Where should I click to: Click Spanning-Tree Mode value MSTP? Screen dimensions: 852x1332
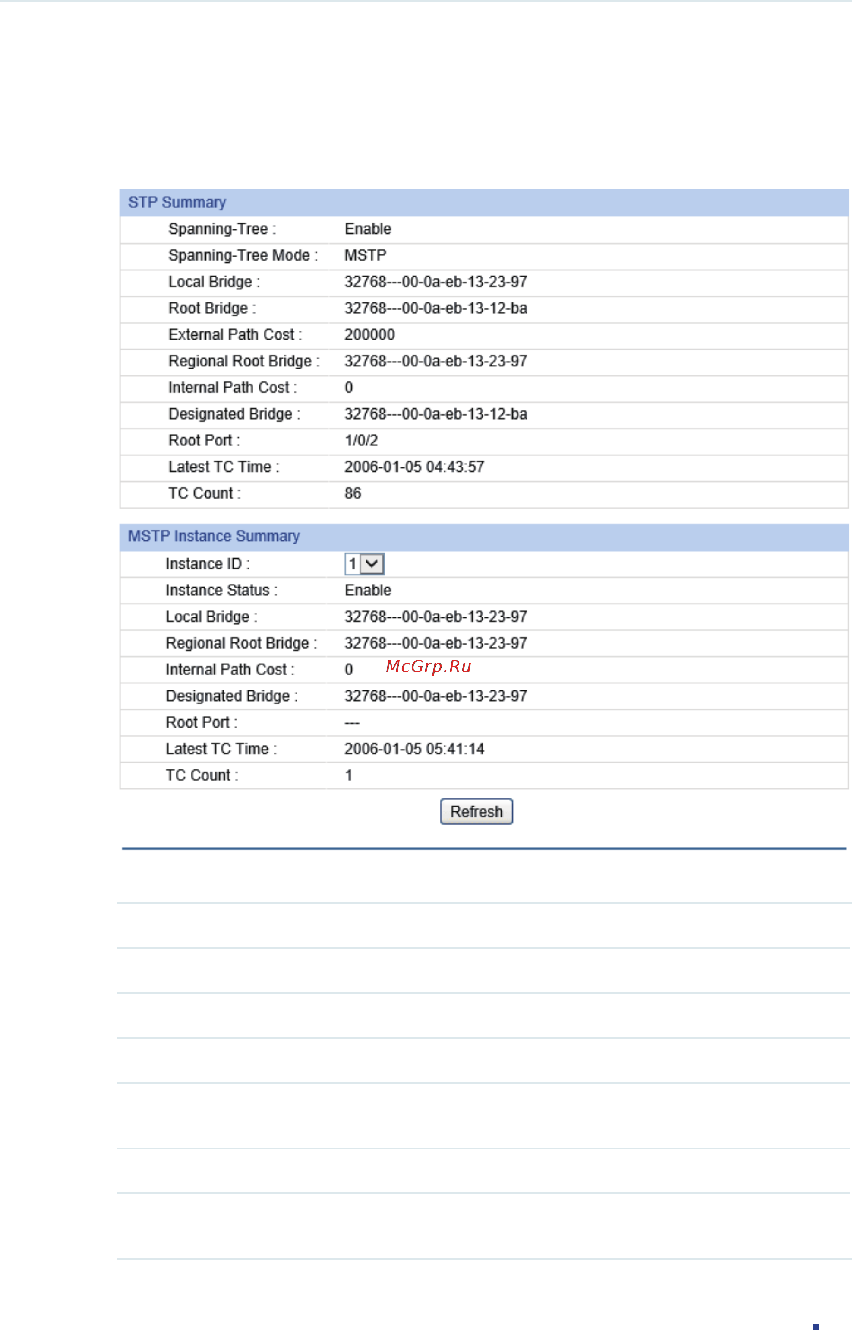(365, 255)
